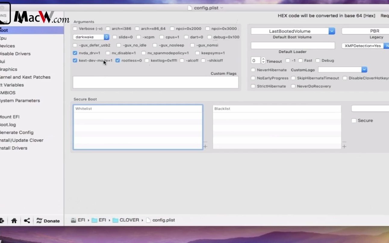Uncheck rootless=0 checkbox
Screen dimensions: 389x243
coord(117,60)
